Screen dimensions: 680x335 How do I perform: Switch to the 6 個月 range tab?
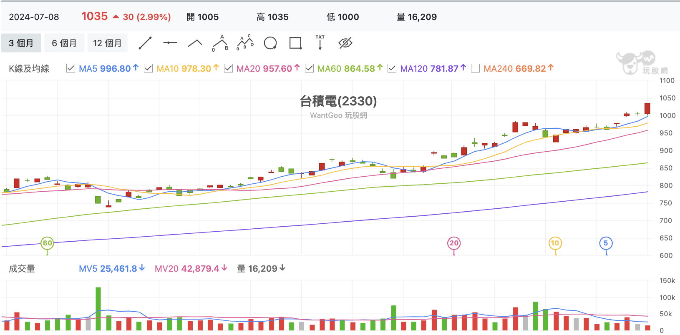coord(64,43)
